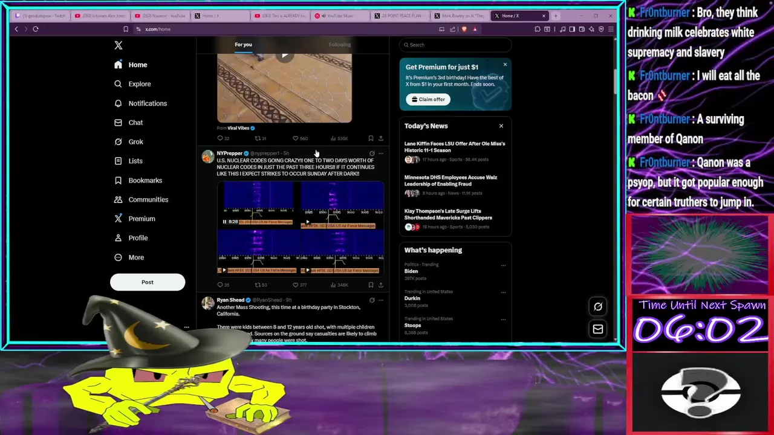
Task: Open Lists in the sidebar
Action: point(128,161)
